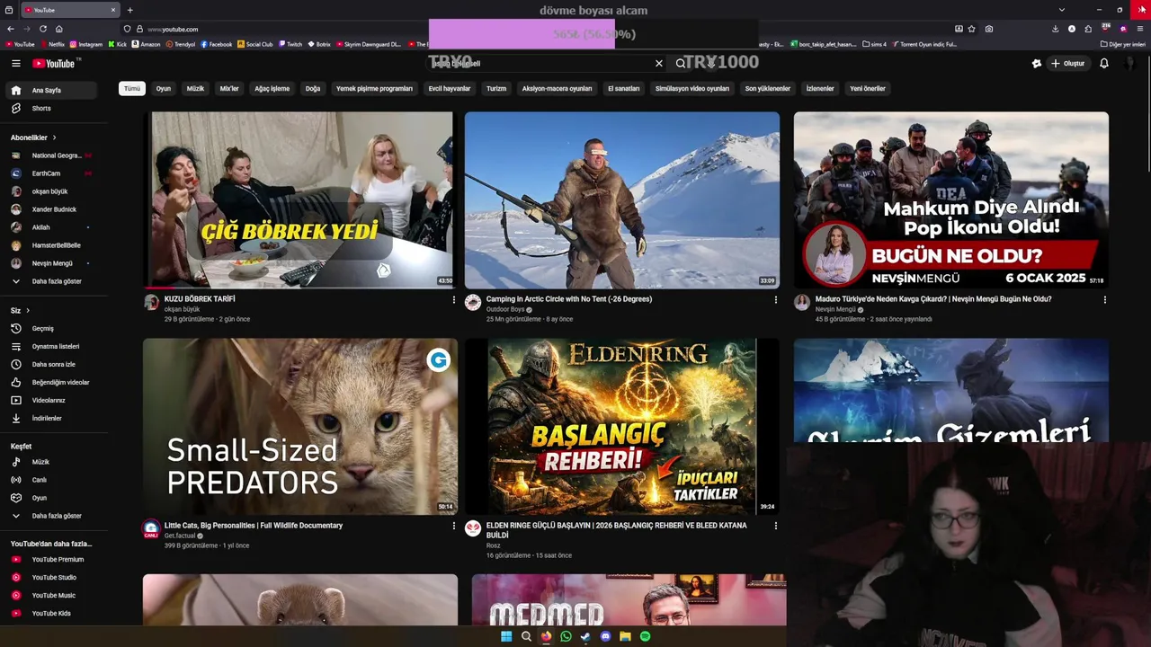This screenshot has width=1151, height=647.
Task: Open the Shorts page in sidebar
Action: pyautogui.click(x=52, y=109)
